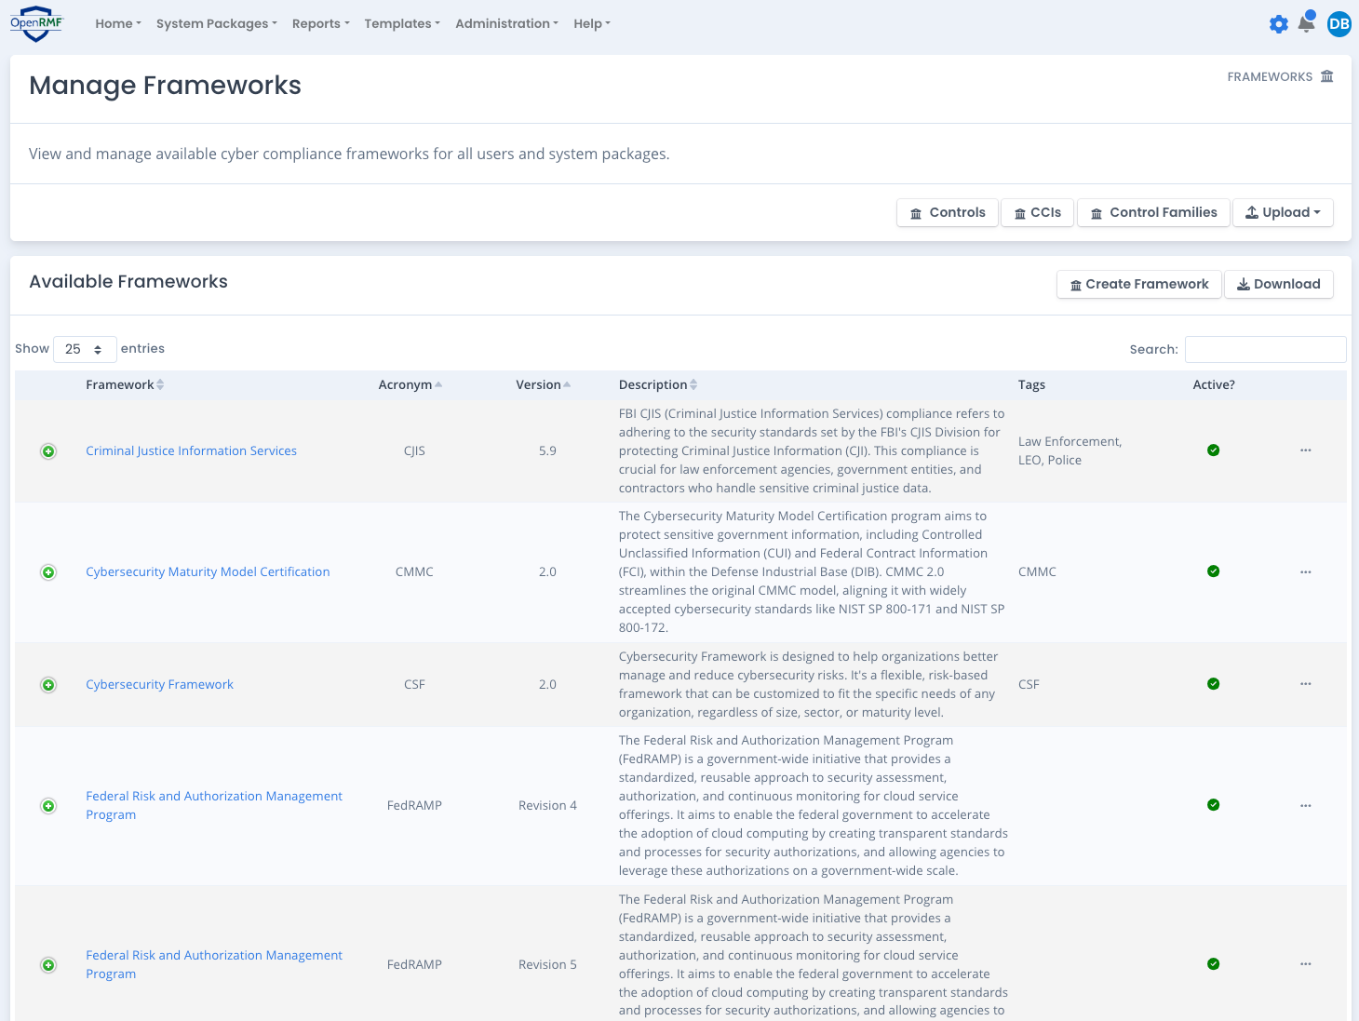
Task: Click the CJIS acronym cell
Action: click(414, 450)
